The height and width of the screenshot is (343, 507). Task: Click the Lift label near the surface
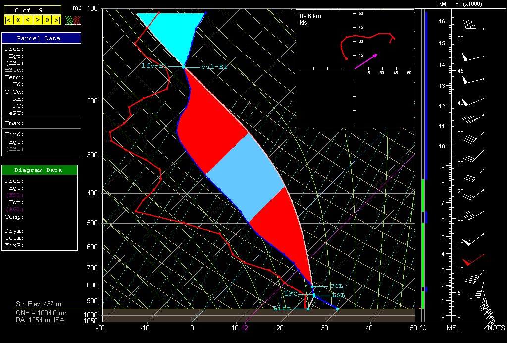pyautogui.click(x=281, y=309)
